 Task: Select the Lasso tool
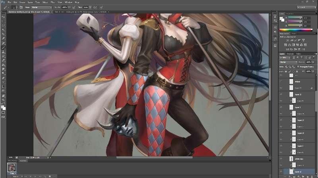pyautogui.click(x=3, y=26)
